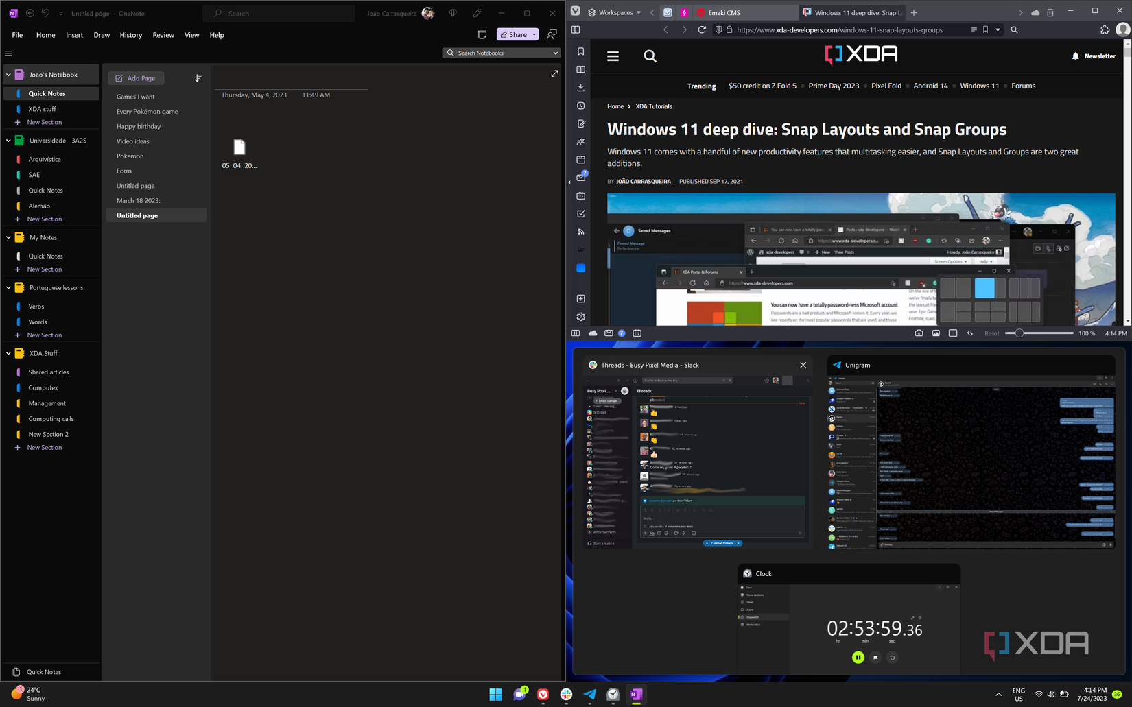Image resolution: width=1132 pixels, height=707 pixels.
Task: Toggle page tiling in Vivaldi status bar
Action: point(953,333)
